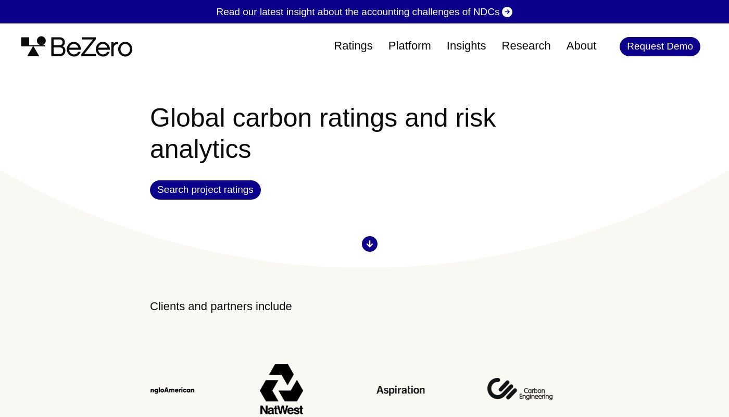Click the Aspiration logo
The height and width of the screenshot is (417, 729).
click(400, 390)
